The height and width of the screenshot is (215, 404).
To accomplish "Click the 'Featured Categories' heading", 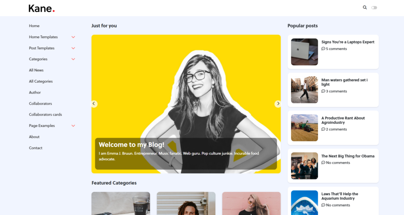I will (114, 183).
